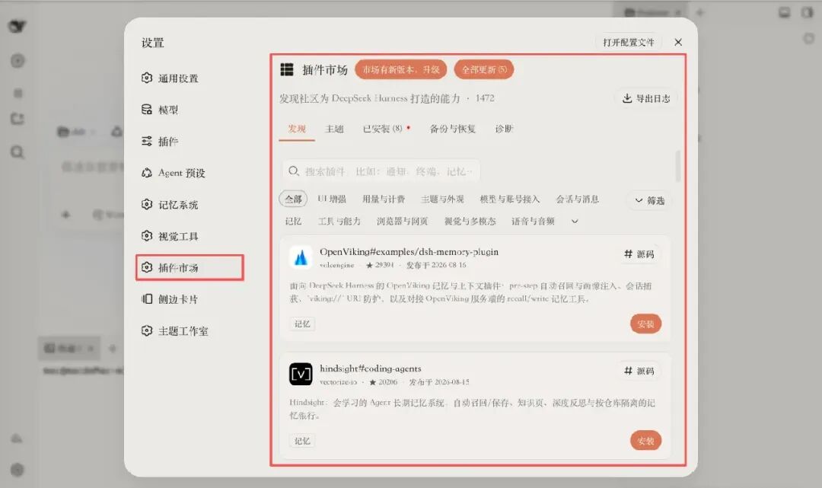
Task: Click 导出日志 button
Action: 646,98
